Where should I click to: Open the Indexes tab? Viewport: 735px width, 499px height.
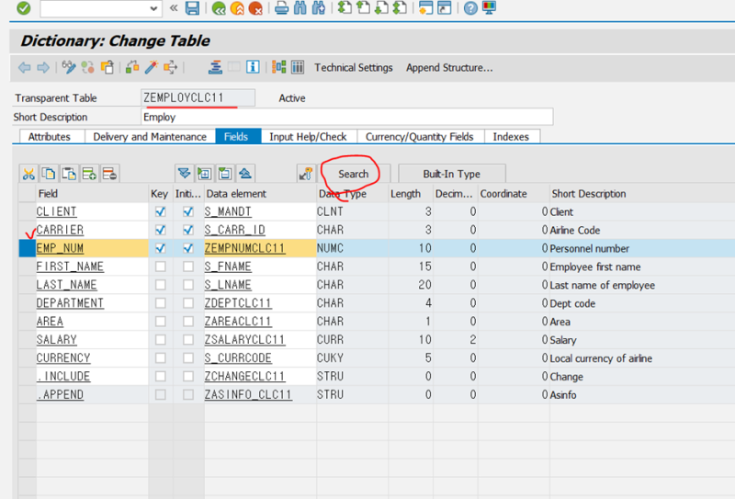[511, 137]
